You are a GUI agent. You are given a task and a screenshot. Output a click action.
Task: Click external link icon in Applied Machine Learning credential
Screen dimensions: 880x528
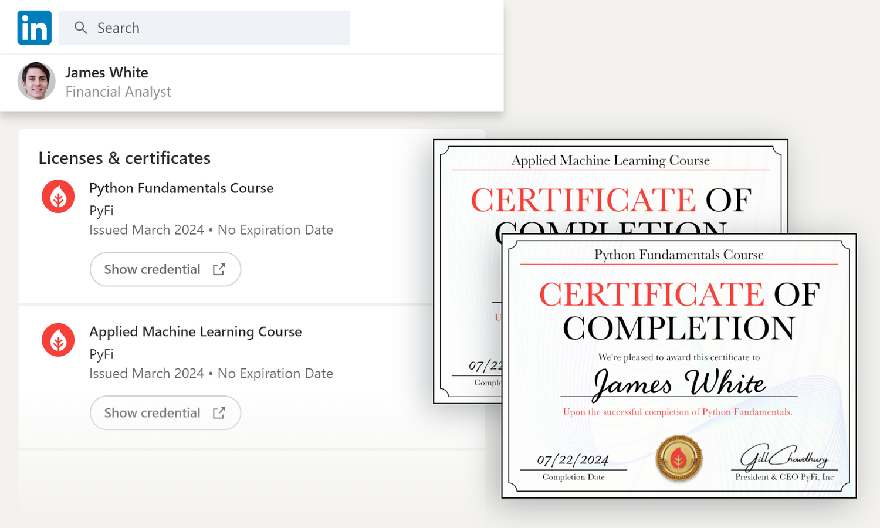219,413
